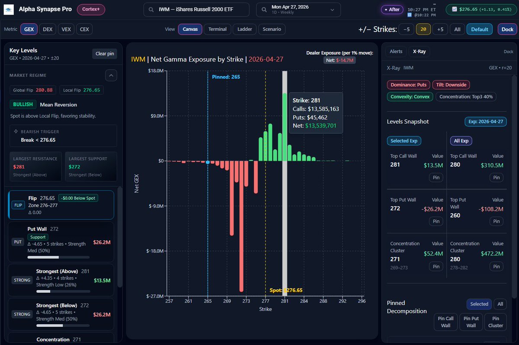Set strikes range to 20
519x345 pixels.
pos(423,29)
